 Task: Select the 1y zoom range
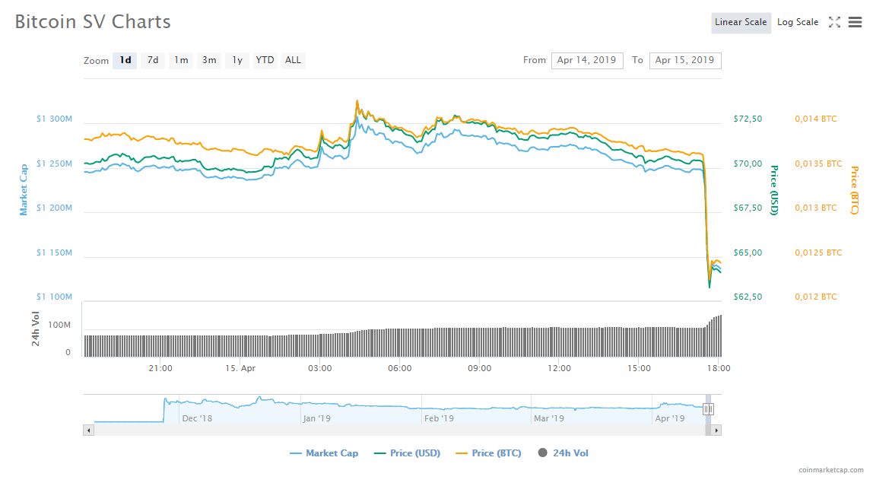coord(237,60)
